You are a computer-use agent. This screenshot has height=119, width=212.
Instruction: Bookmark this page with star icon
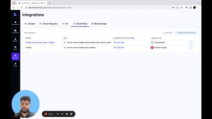click(x=182, y=8)
